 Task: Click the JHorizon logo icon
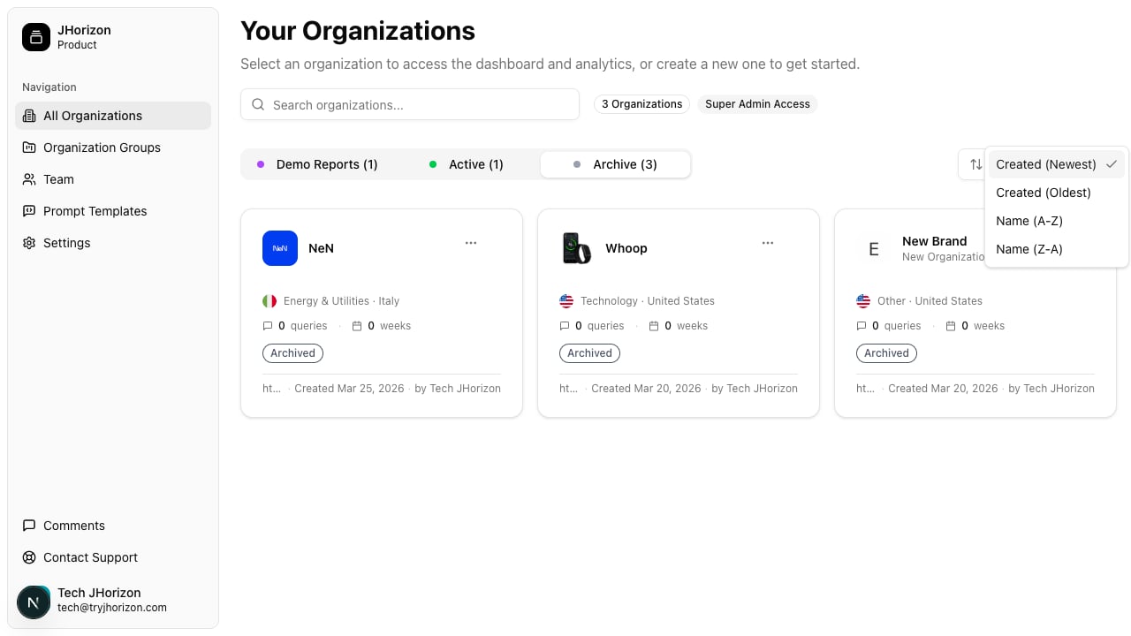[x=36, y=37]
